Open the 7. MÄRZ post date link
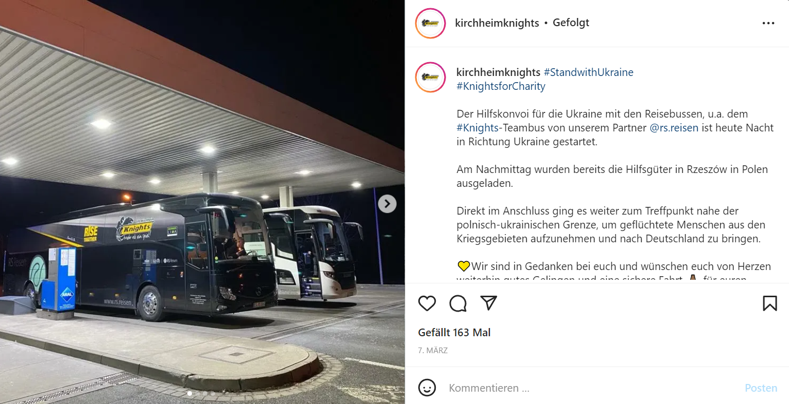789x404 pixels. [x=433, y=351]
